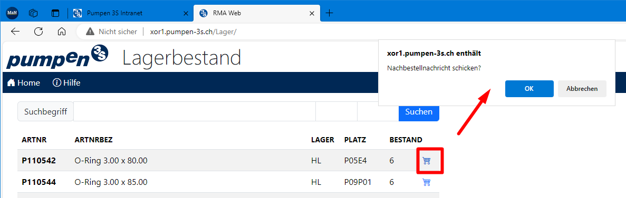Open the MaN profile avatar

pyautogui.click(x=12, y=13)
